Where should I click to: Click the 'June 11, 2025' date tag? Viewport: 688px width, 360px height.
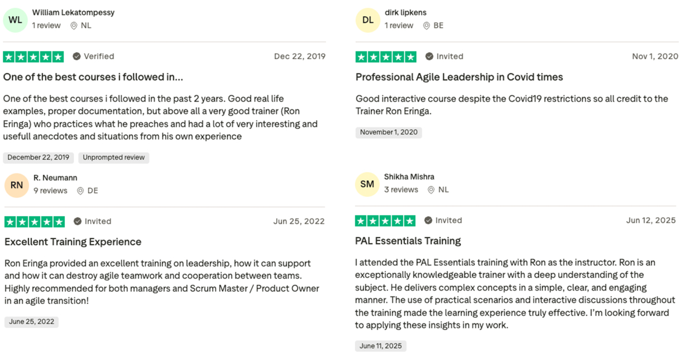click(x=381, y=346)
